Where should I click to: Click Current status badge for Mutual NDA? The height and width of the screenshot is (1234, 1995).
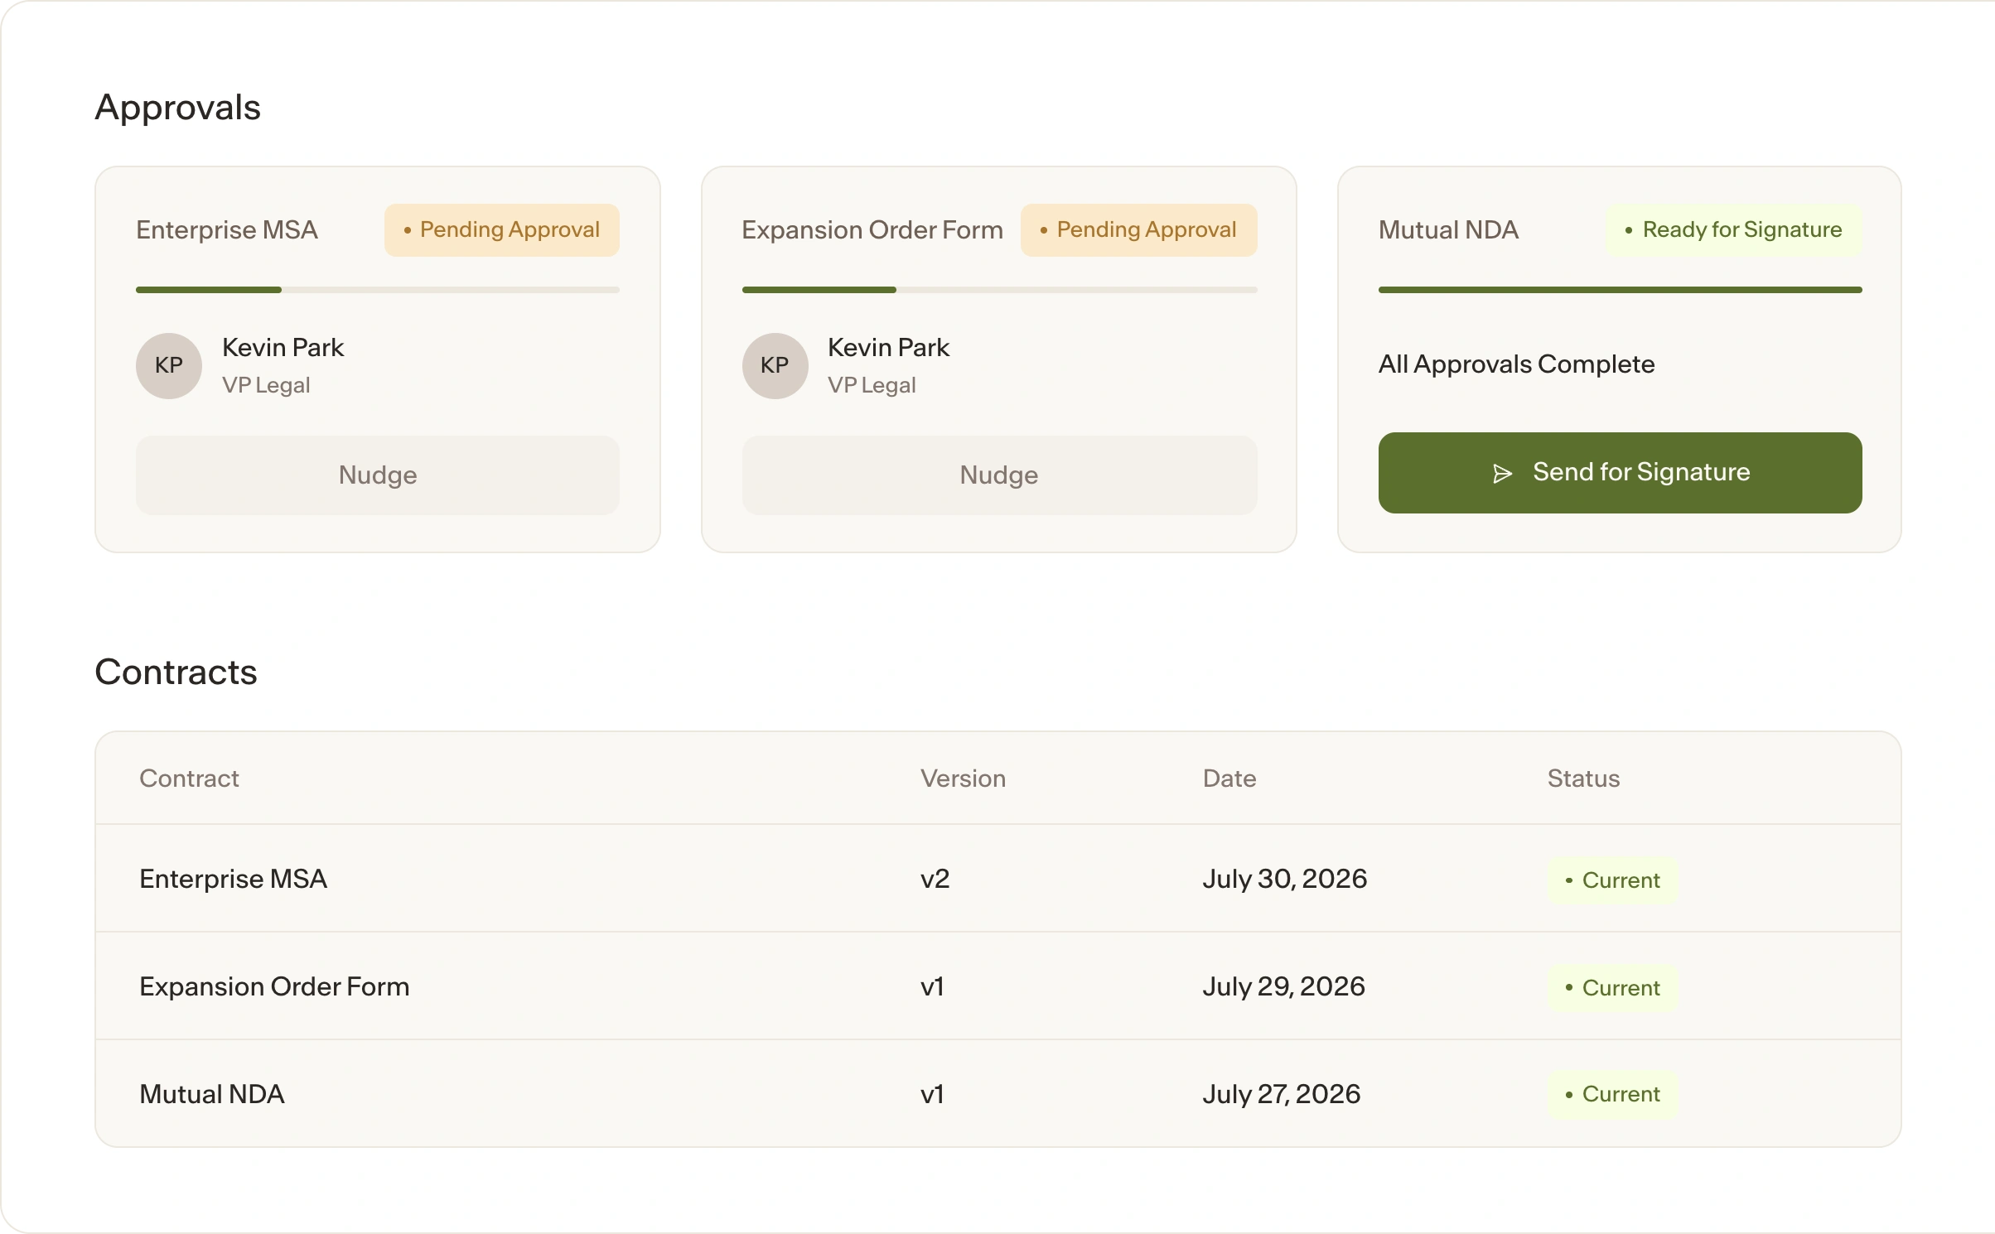[1612, 1094]
